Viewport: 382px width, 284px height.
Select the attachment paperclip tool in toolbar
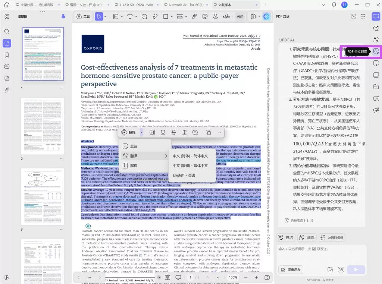pyautogui.click(x=194, y=17)
